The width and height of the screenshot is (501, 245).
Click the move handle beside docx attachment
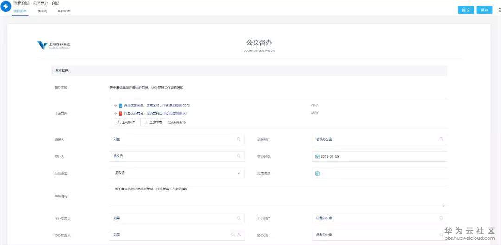(116, 105)
